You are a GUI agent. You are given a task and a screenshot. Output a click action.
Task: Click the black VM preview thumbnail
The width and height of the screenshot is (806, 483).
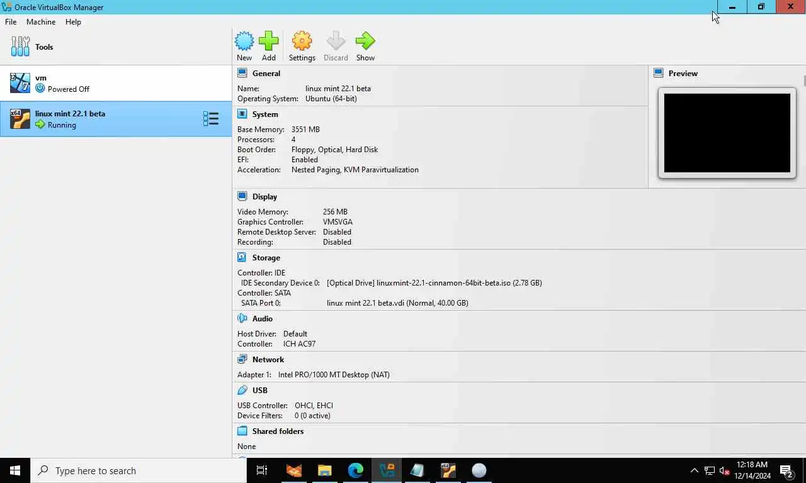(727, 133)
